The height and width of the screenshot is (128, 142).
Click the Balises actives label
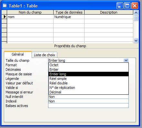pyautogui.click(x=17, y=106)
